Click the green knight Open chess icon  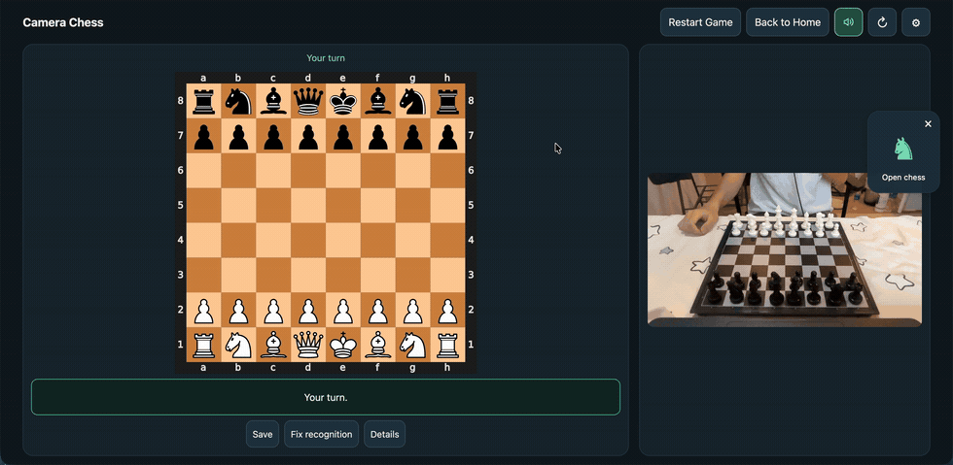tap(903, 149)
